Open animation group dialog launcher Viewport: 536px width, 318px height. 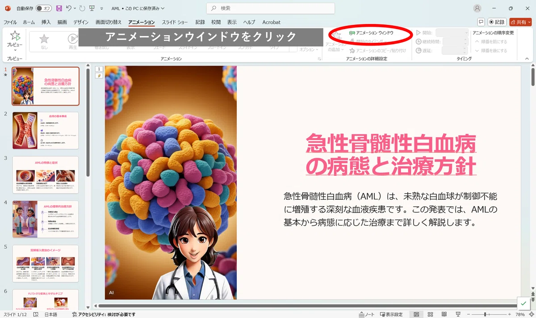[319, 58]
